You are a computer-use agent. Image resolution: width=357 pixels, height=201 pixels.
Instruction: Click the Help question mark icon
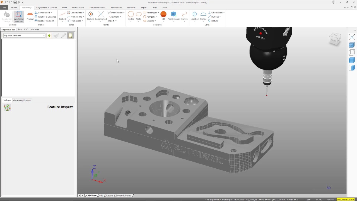[x=334, y=2]
